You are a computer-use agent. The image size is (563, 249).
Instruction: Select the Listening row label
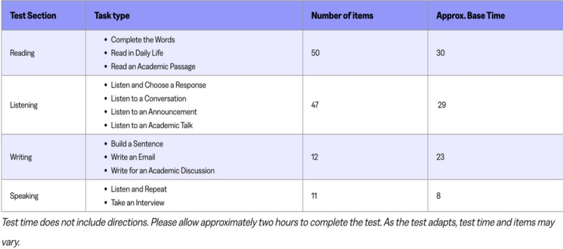[23, 105]
